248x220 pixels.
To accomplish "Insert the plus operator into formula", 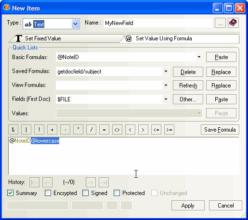I will click(x=52, y=130).
